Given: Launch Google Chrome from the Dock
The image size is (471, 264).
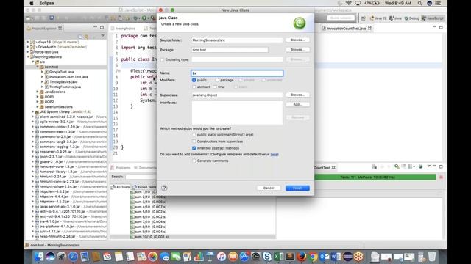Looking at the screenshot, I should [313, 257].
